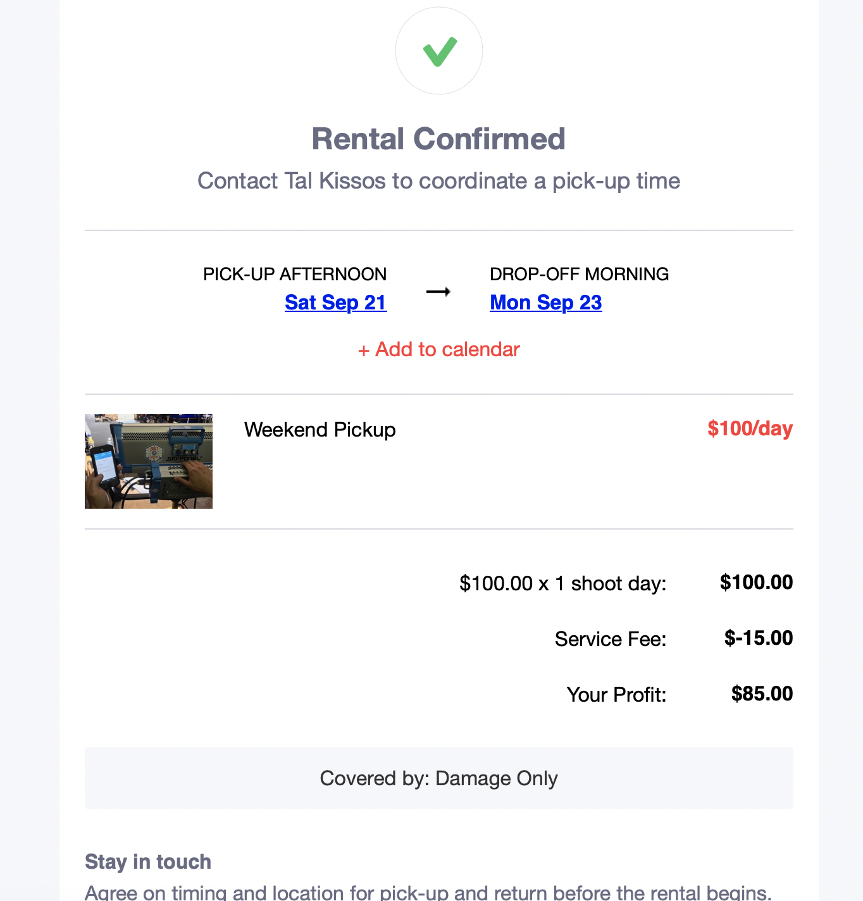Click + Add to calendar
This screenshot has height=901, width=863.
pyautogui.click(x=438, y=349)
